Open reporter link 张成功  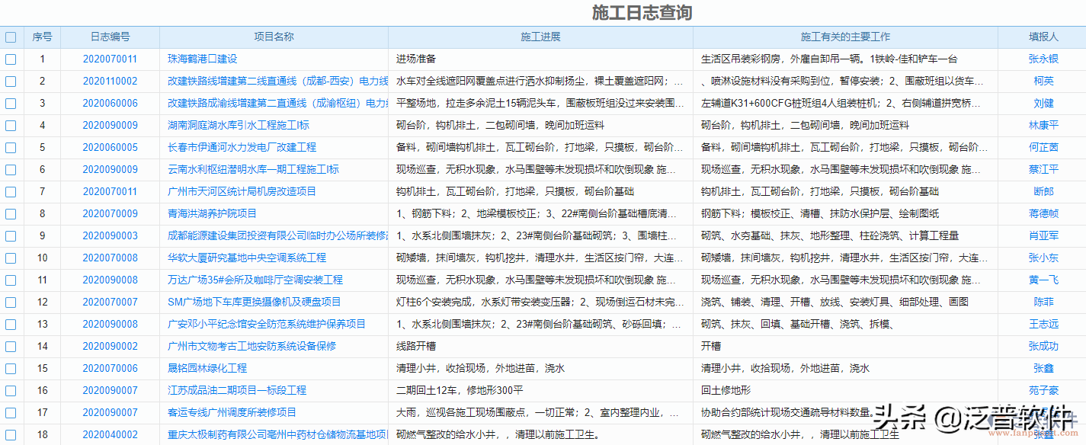point(1043,346)
